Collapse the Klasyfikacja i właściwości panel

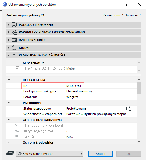click(x=9, y=55)
